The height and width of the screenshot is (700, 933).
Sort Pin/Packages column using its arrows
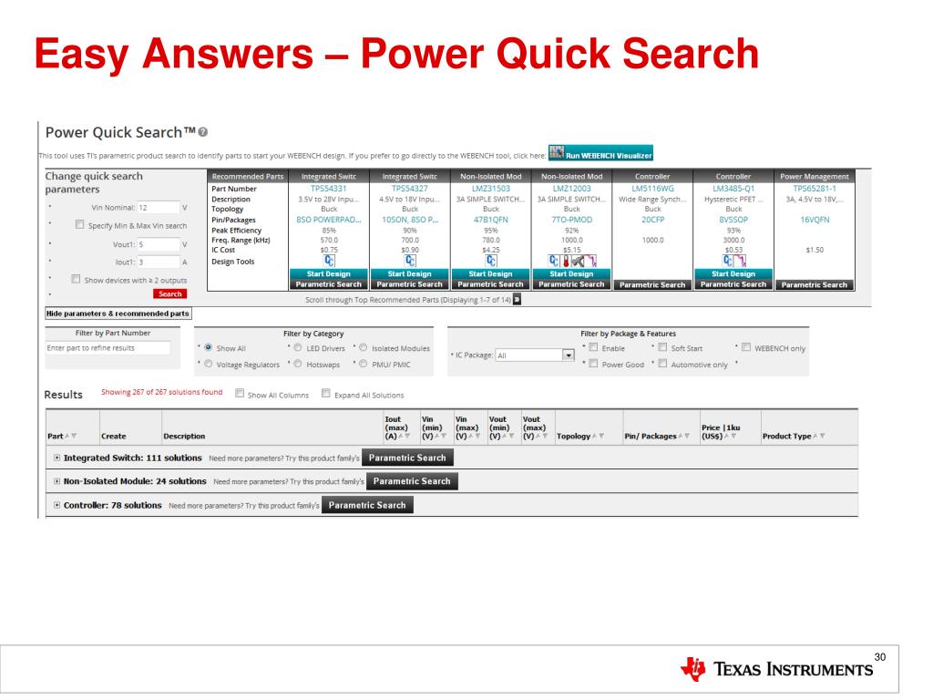[683, 437]
